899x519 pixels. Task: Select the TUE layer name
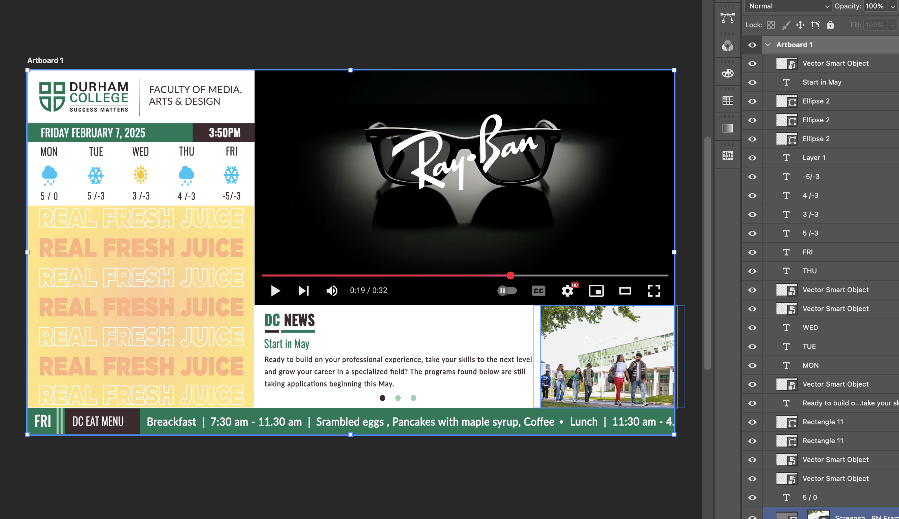(x=809, y=347)
